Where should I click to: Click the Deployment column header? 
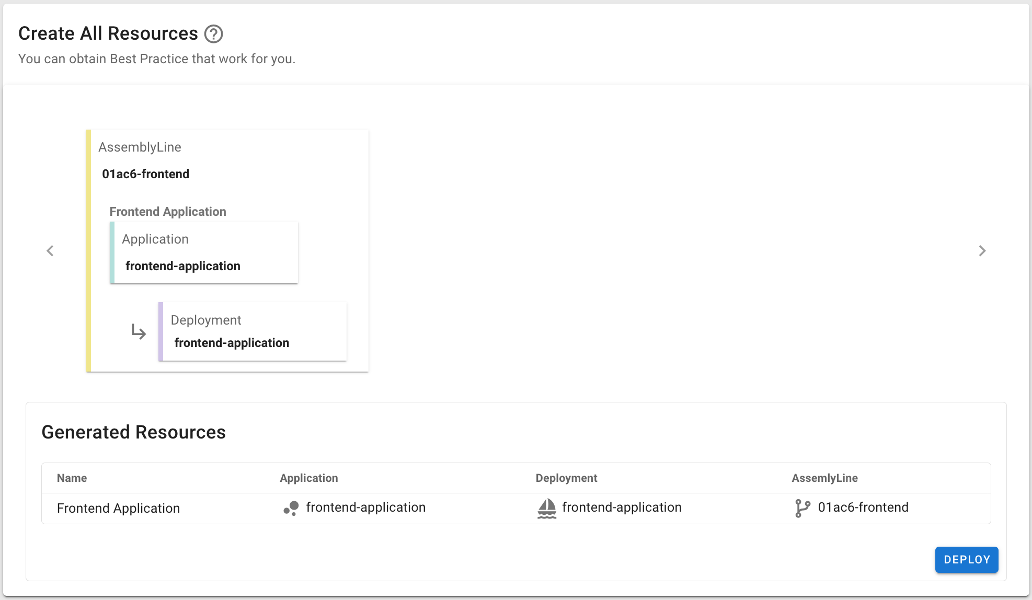tap(566, 478)
